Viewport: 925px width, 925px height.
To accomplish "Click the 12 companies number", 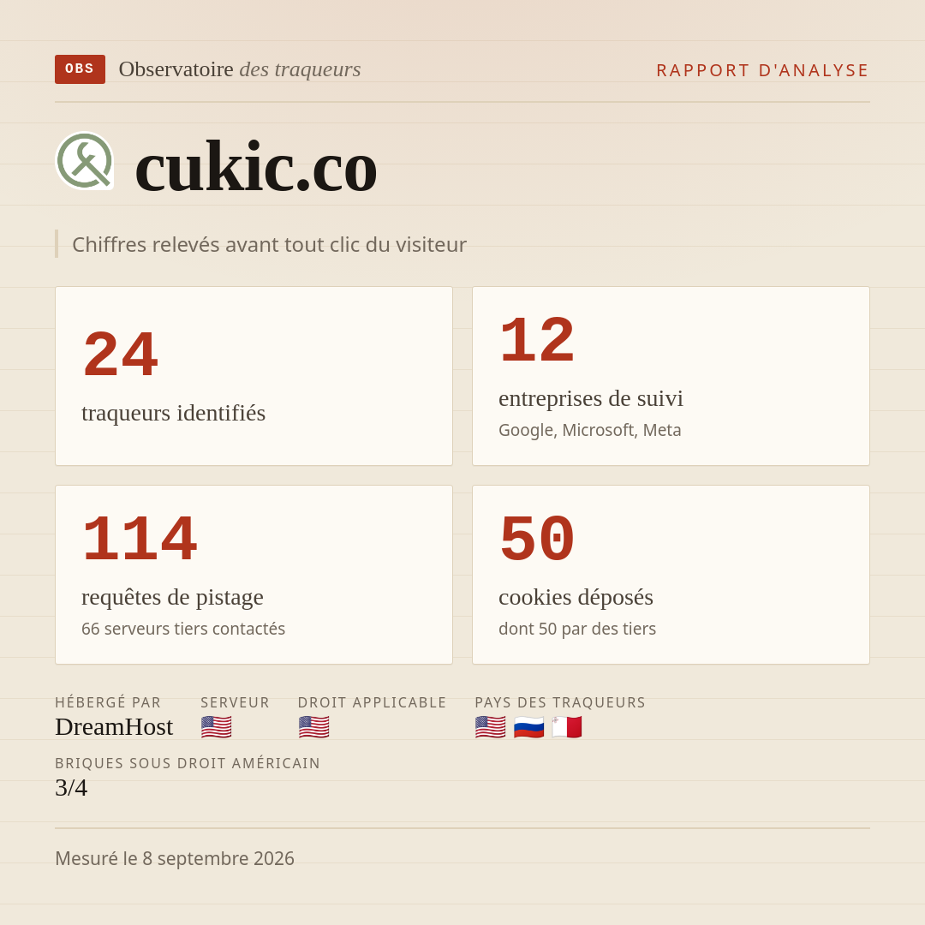I will 537,340.
